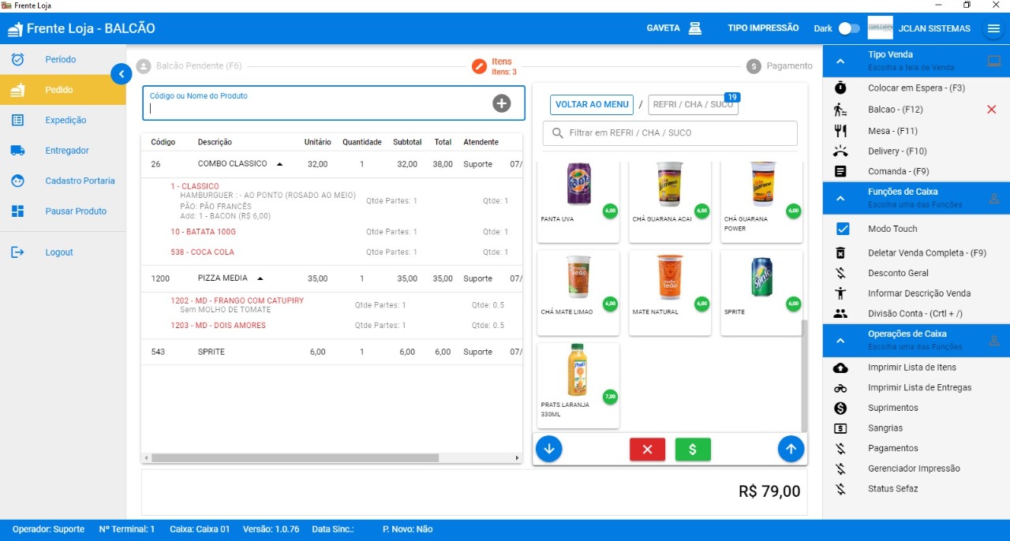Click the plus icon to add product
1010x541 pixels.
501,103
